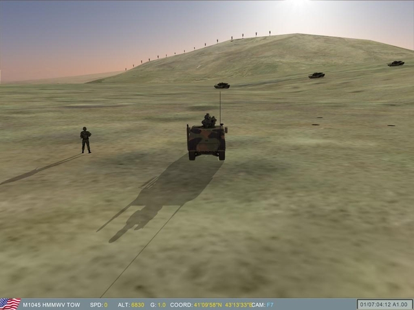
Task: Select the middle tank on the slope
Action: pyautogui.click(x=316, y=76)
